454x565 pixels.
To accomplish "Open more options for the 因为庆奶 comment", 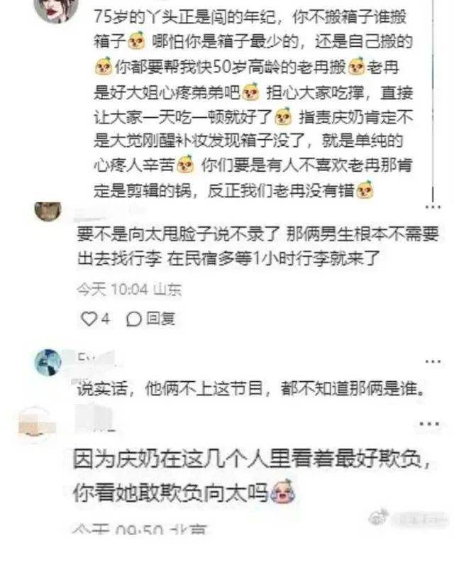I will coord(429,424).
